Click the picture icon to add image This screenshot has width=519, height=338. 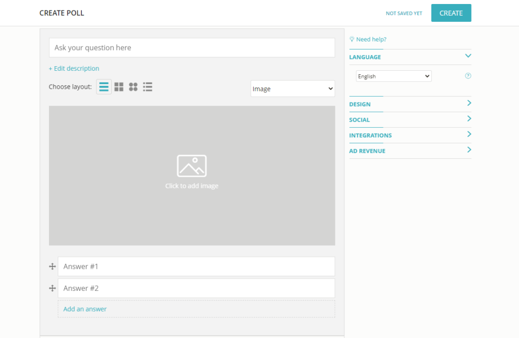coord(191,166)
